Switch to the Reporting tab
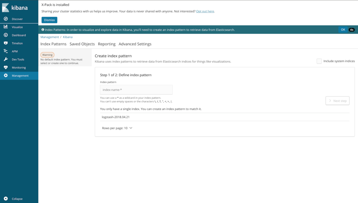 (x=107, y=44)
